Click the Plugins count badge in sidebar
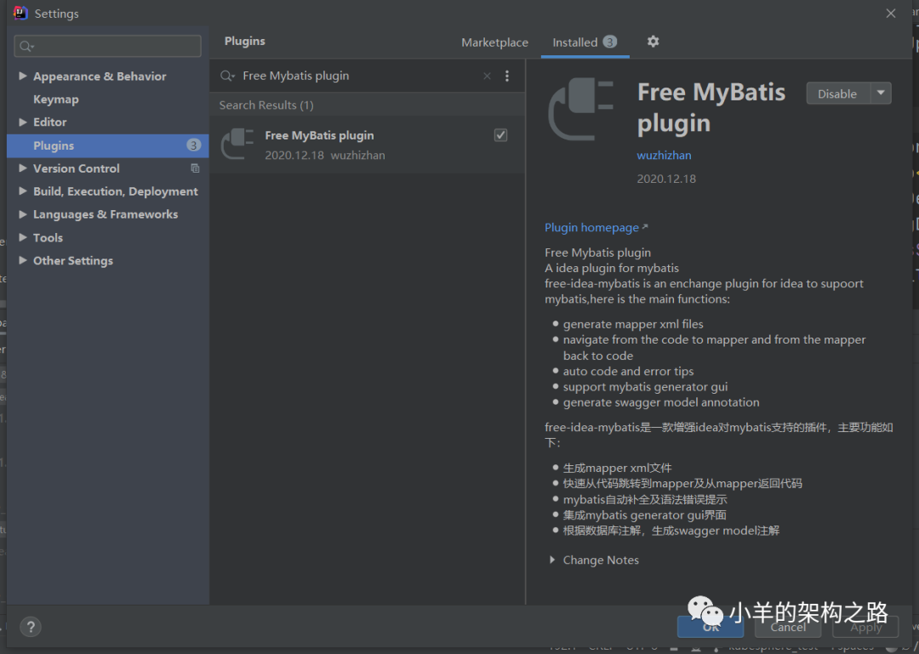 (193, 145)
